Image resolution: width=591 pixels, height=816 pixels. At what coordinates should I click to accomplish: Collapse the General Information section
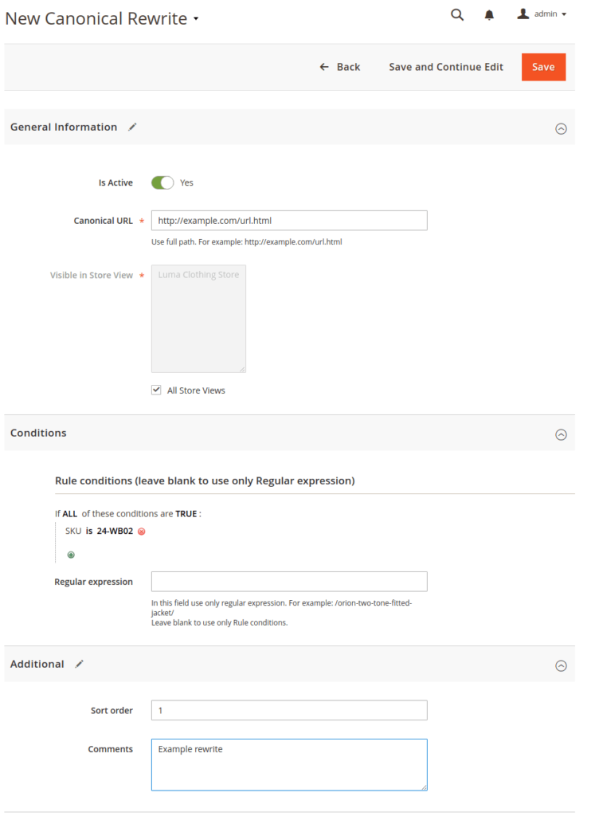561,128
